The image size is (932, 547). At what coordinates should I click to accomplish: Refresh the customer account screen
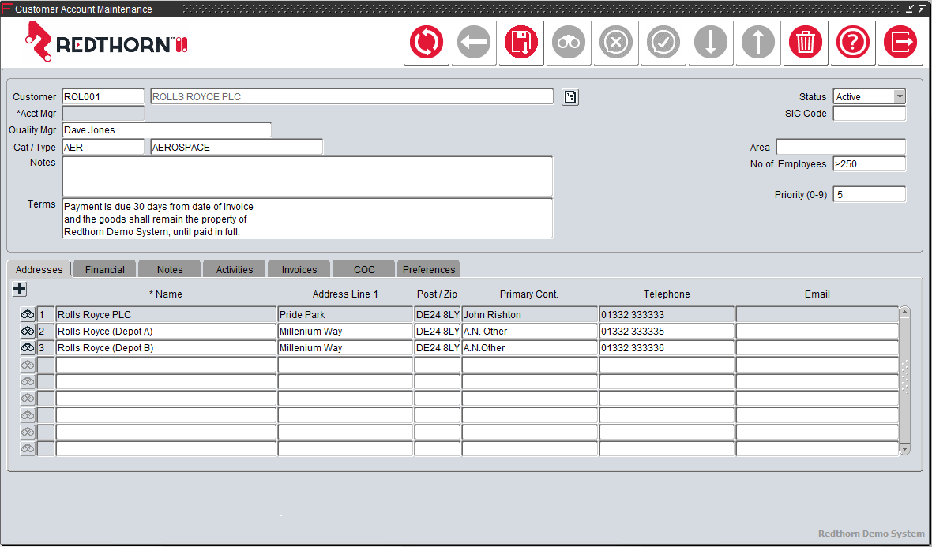tap(427, 42)
